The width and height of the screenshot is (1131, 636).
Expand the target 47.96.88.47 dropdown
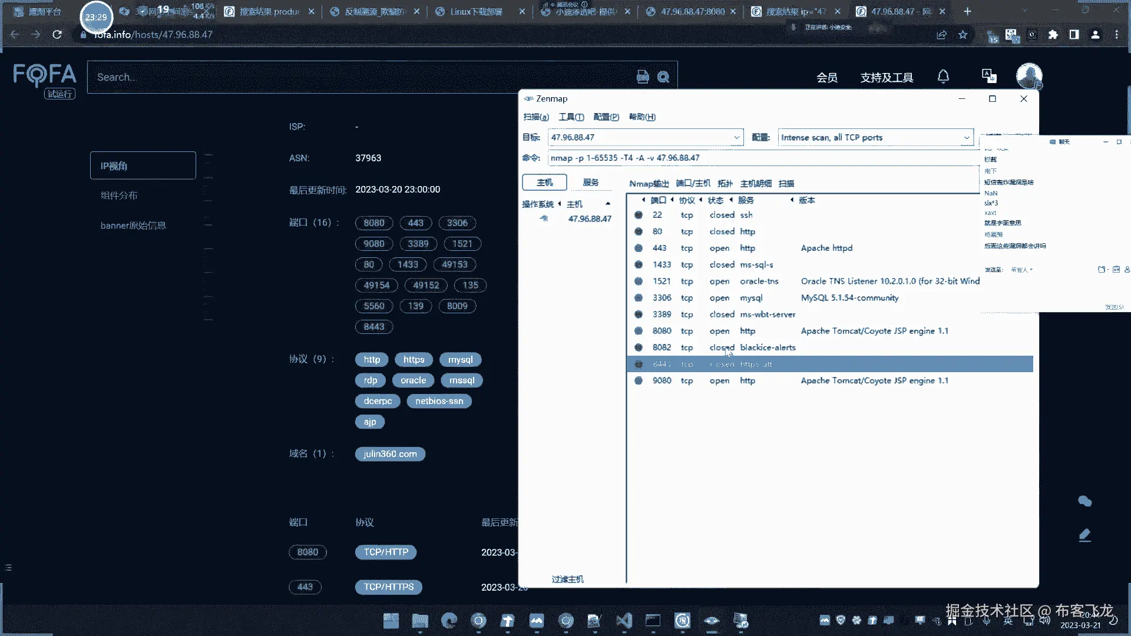click(736, 137)
